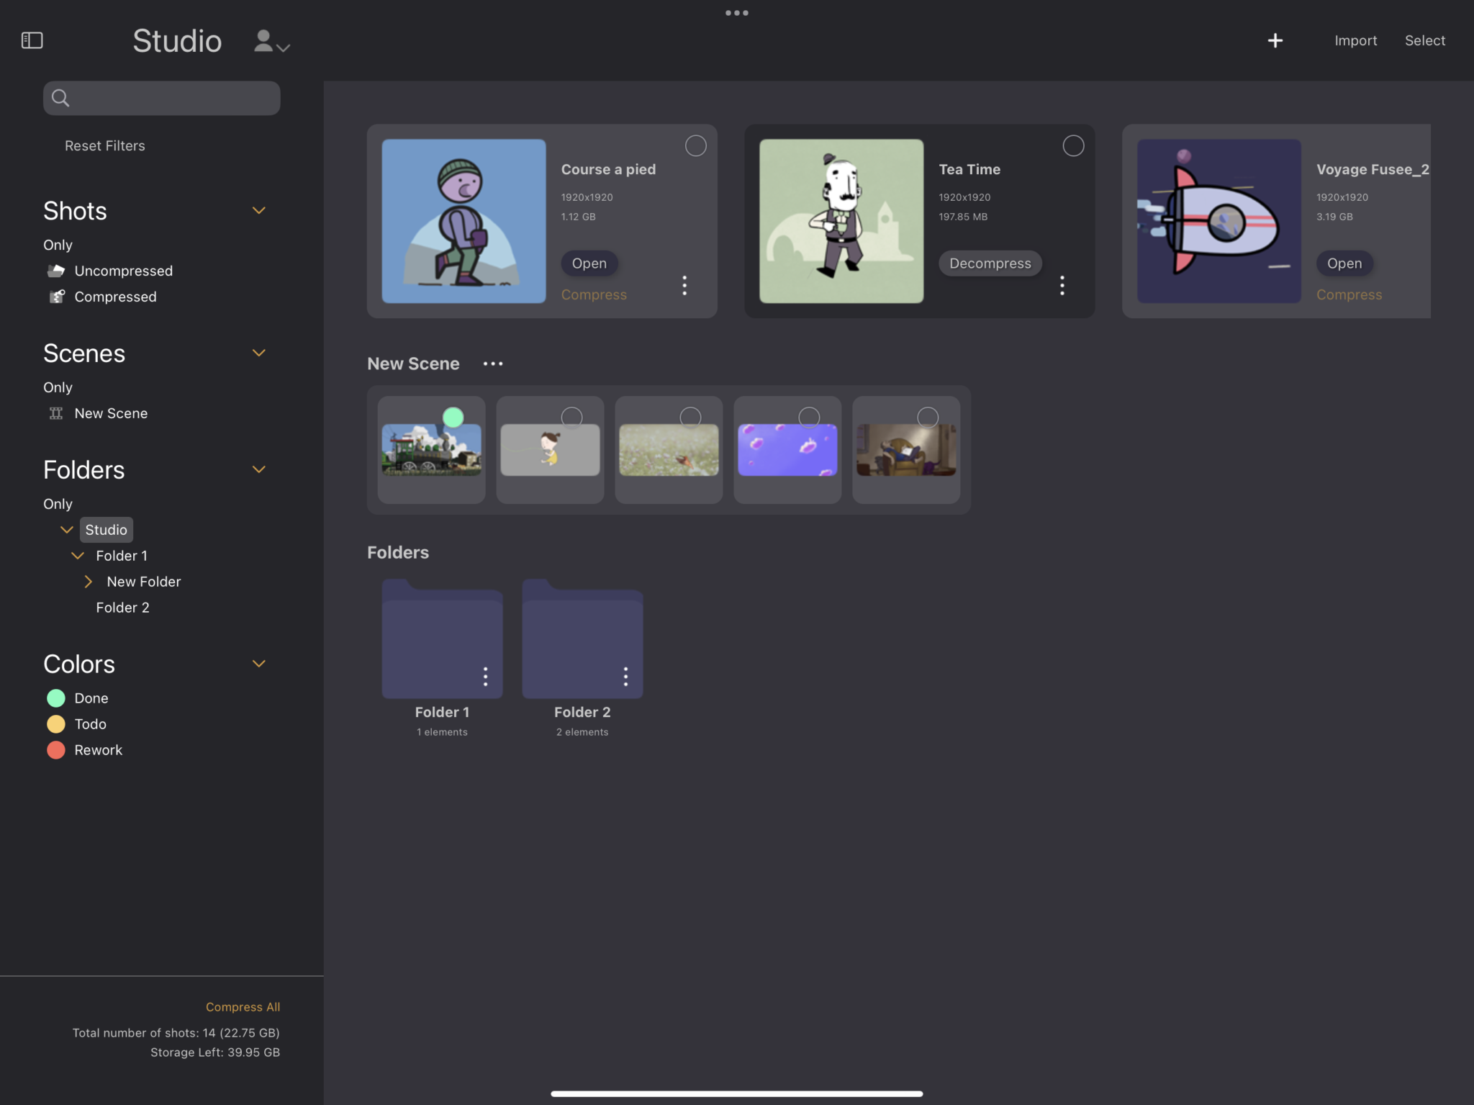The width and height of the screenshot is (1474, 1105).
Task: Deselect the green circle on the train thumbnail
Action: click(453, 416)
